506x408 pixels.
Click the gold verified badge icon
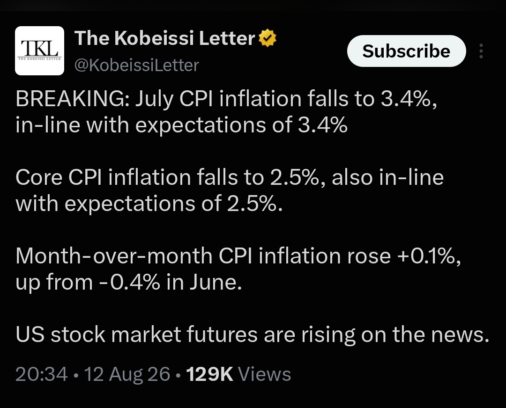(268, 38)
